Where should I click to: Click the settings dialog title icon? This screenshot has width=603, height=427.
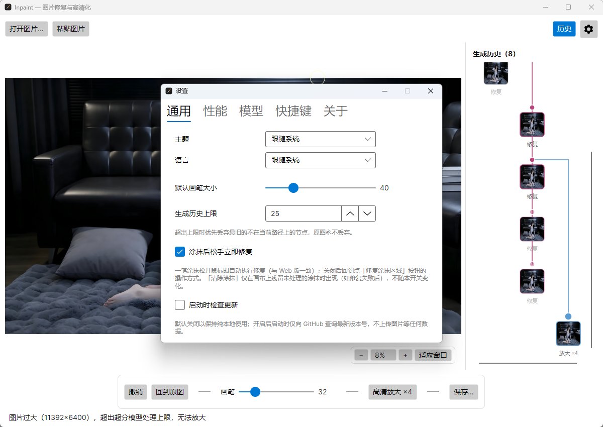[169, 91]
